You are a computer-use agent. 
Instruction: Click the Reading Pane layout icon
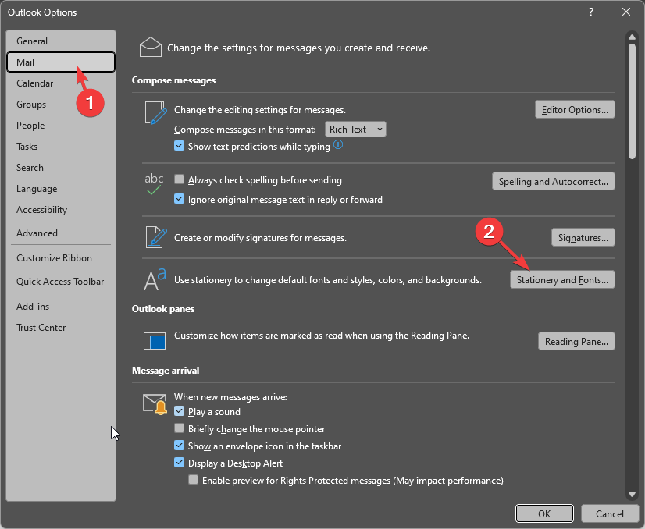(155, 341)
